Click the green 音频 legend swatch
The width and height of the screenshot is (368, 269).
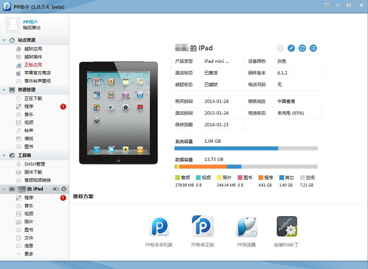point(178,178)
